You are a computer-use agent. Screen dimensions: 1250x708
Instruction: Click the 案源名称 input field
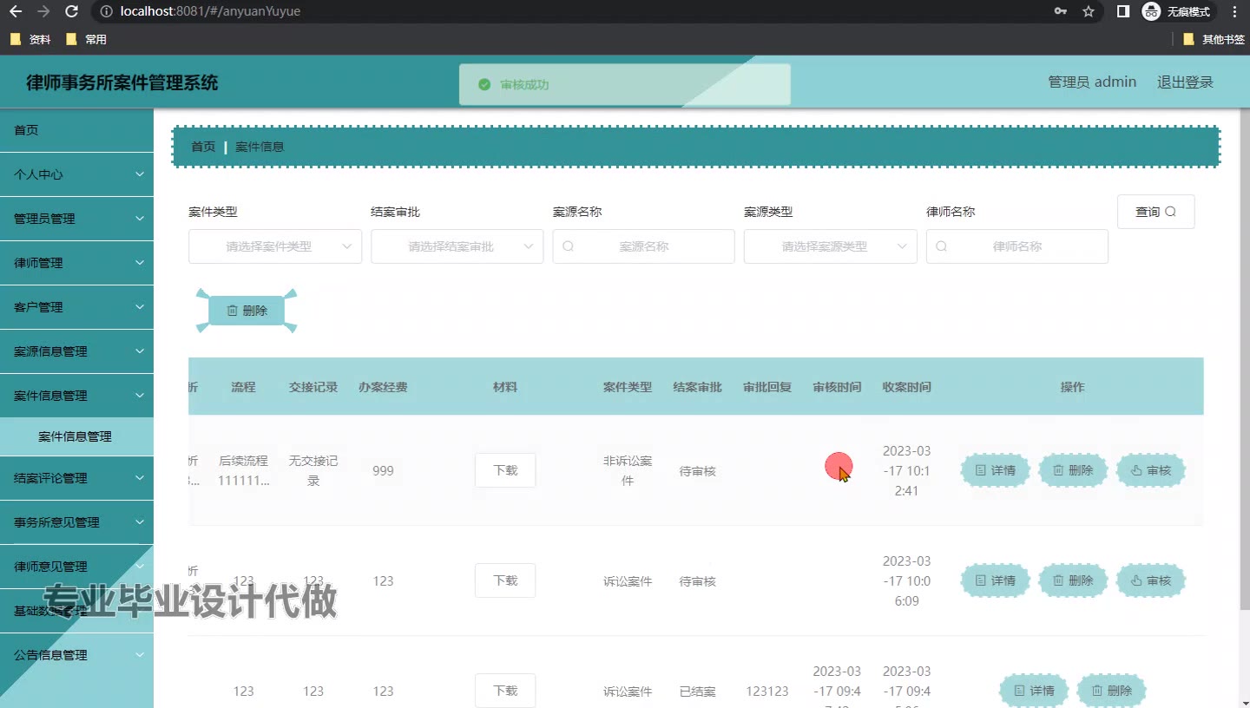644,246
